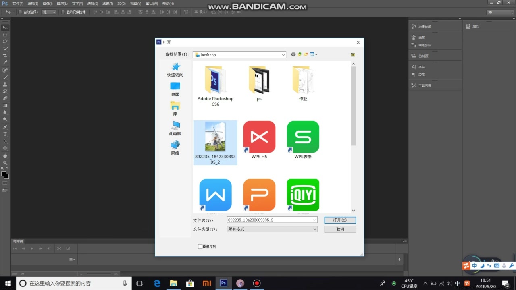Viewport: 516px width, 290px height.
Task: Open the Windows Start menu
Action: click(8, 283)
